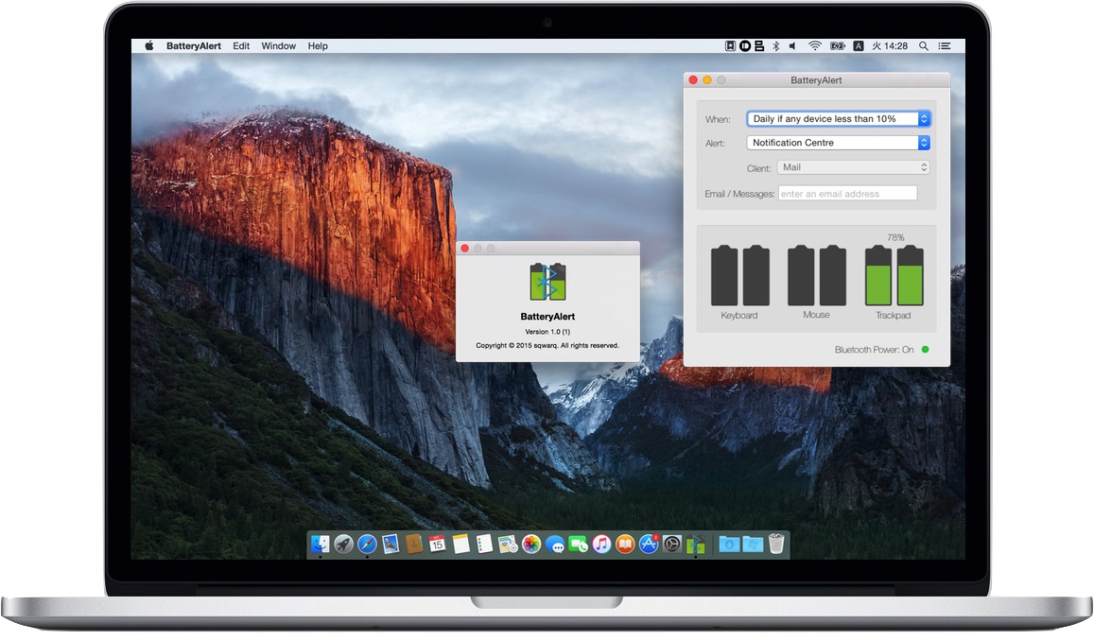The height and width of the screenshot is (640, 1094).
Task: Open Maps from the Dock
Action: click(x=508, y=544)
